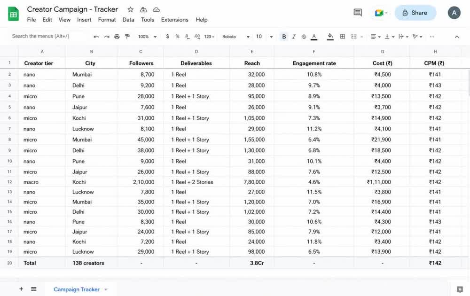
Task: Select the 138 creators cell
Action: click(x=91, y=263)
